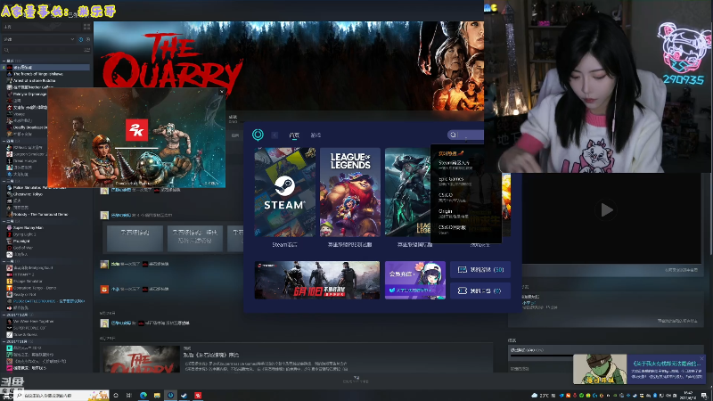Collapse the group containing Police Simulator
Screen dimensions: 713x401
pos(4,181)
